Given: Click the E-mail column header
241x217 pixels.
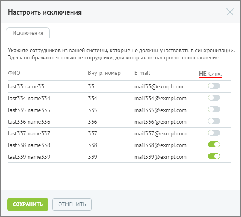Looking at the screenshot, I should 142,73.
